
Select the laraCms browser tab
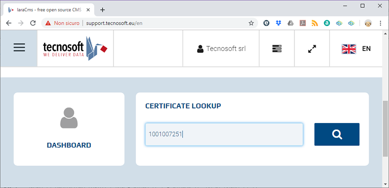coord(49,10)
